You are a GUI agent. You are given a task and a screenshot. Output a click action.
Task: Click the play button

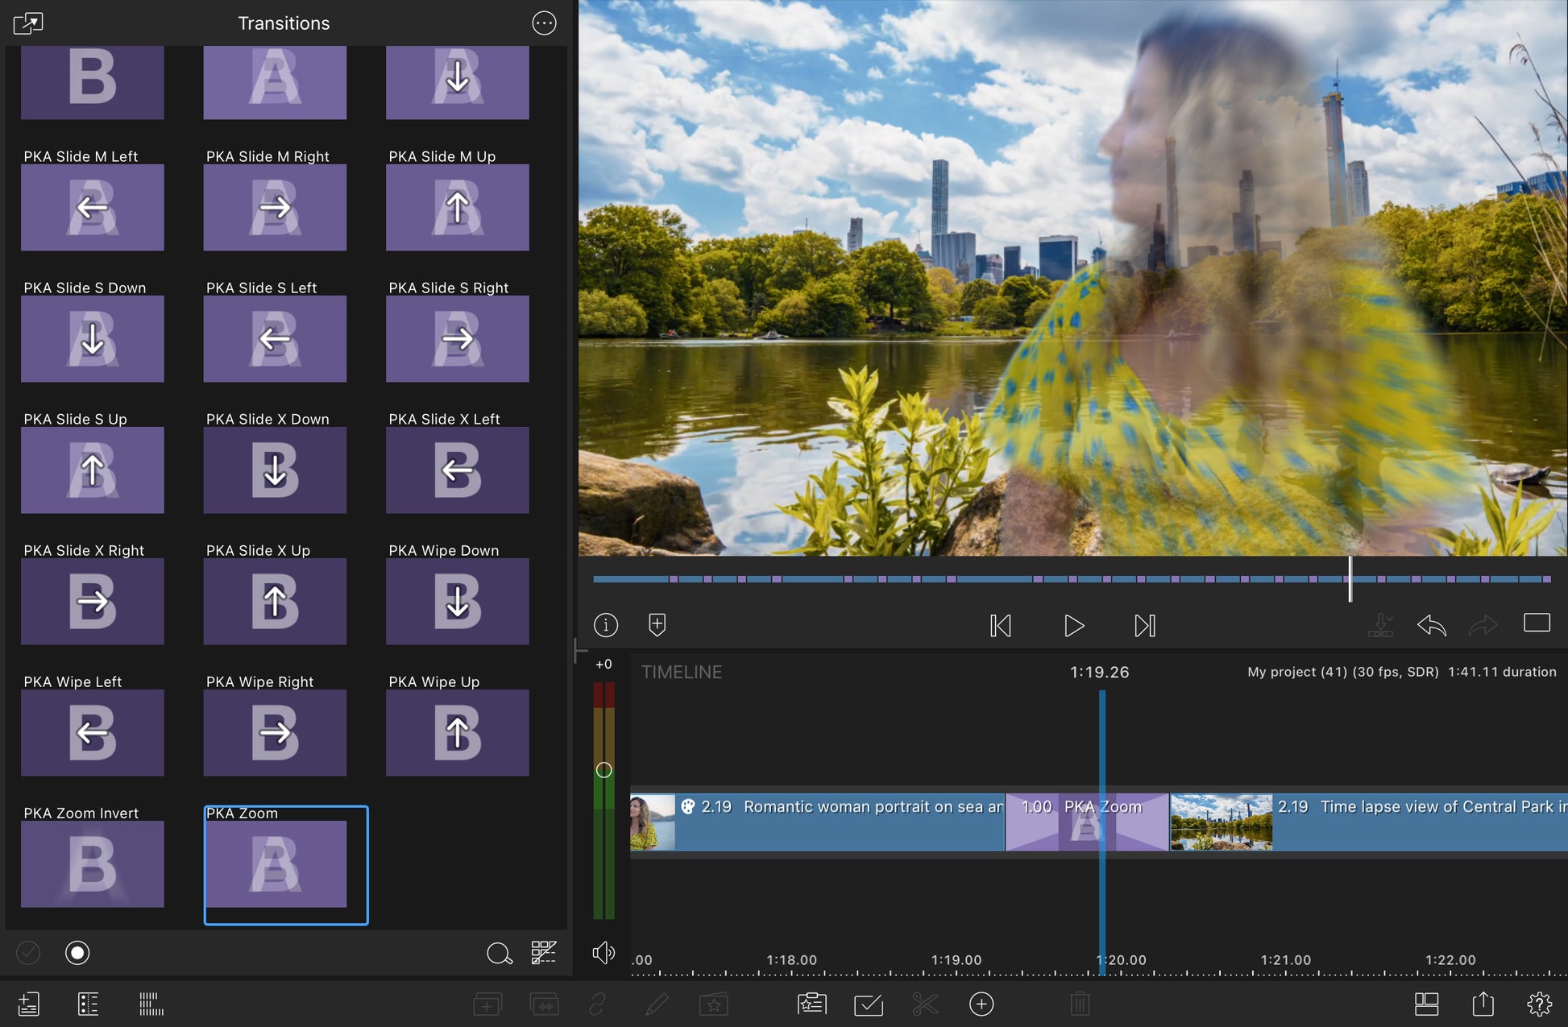click(x=1073, y=626)
